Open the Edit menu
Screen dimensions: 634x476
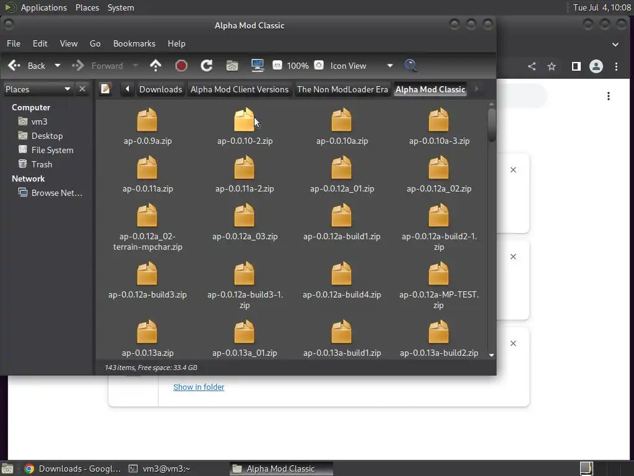(x=40, y=43)
